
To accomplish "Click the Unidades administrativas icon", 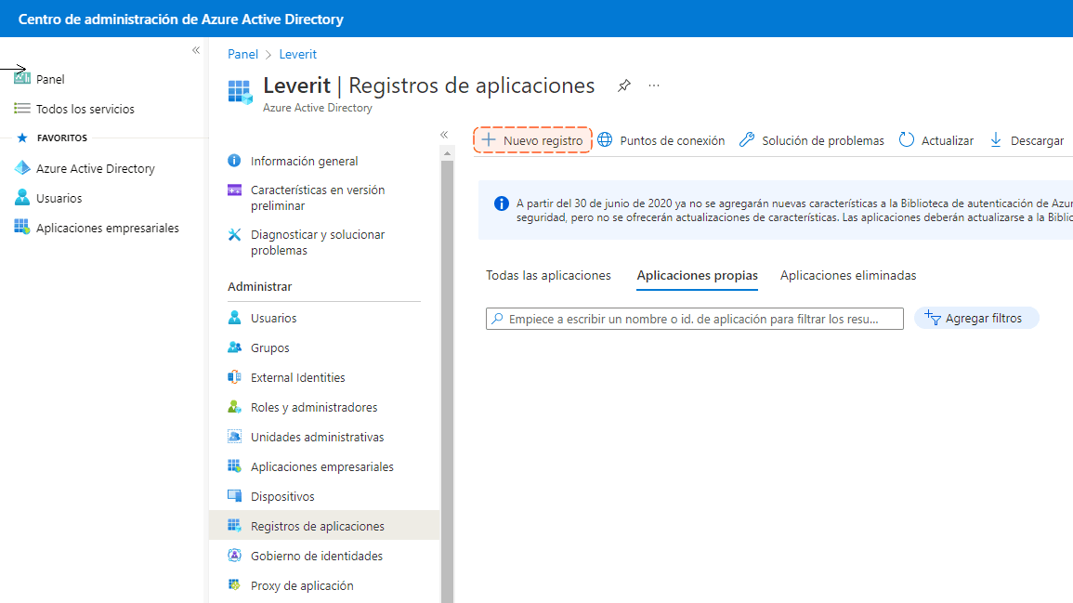I will [234, 436].
